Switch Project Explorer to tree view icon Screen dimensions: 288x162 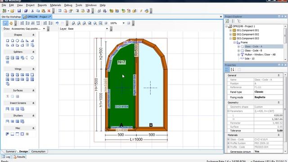tap(239, 21)
